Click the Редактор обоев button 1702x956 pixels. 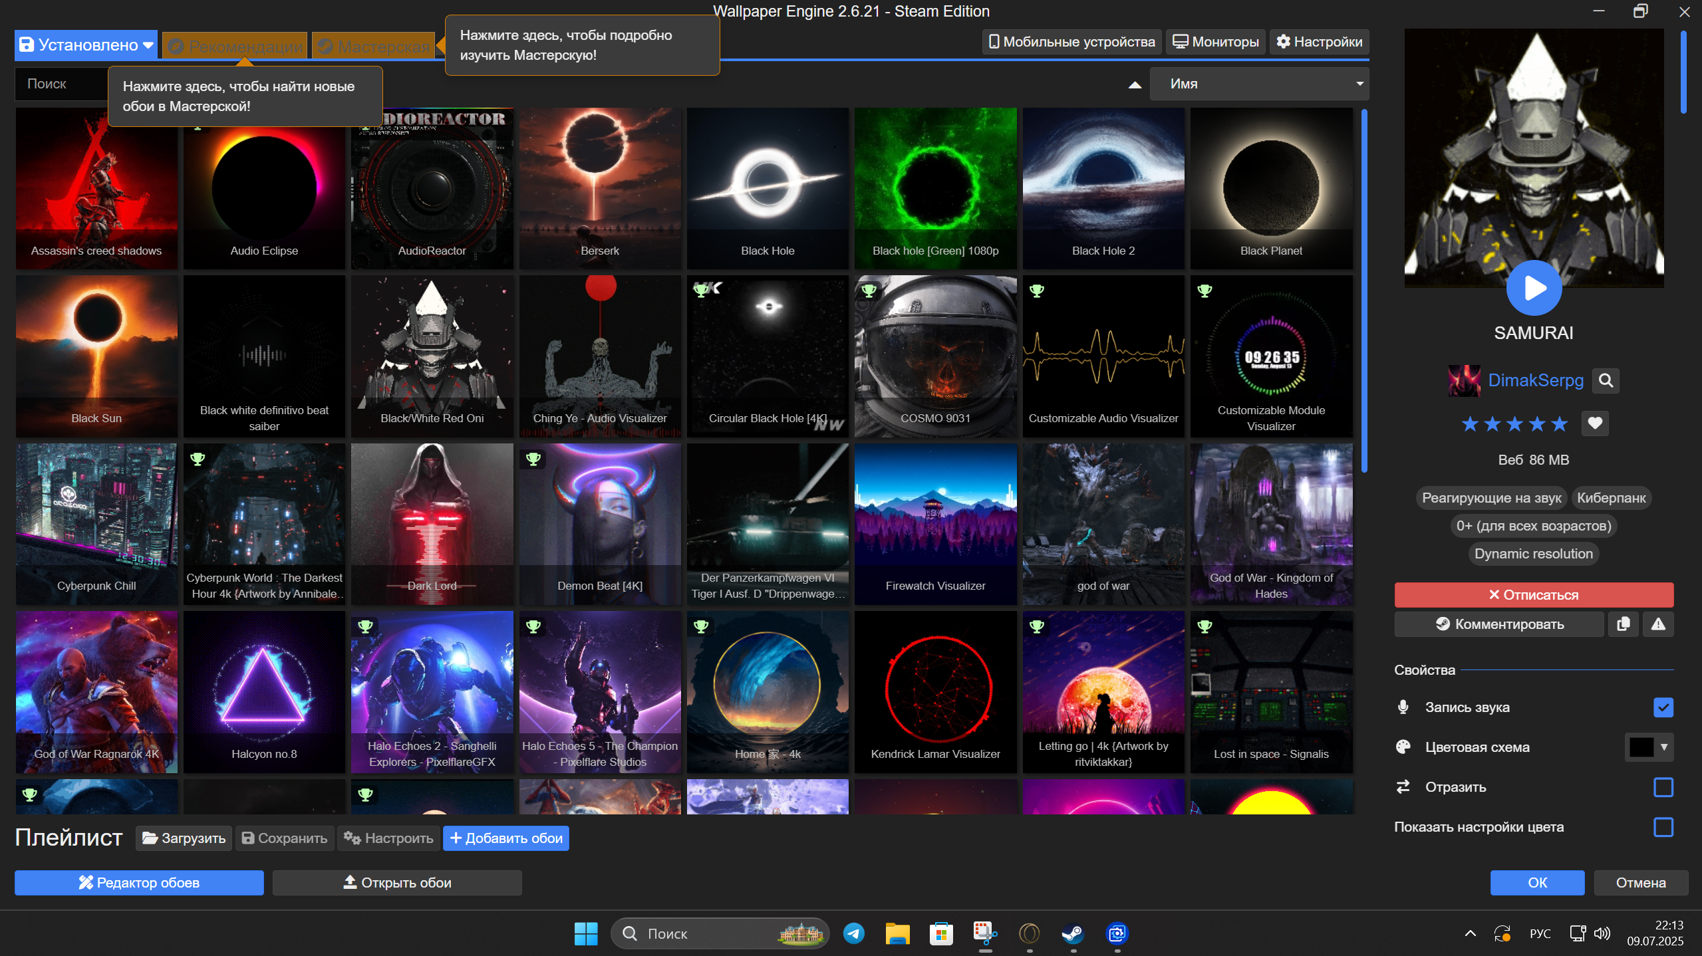click(x=139, y=882)
